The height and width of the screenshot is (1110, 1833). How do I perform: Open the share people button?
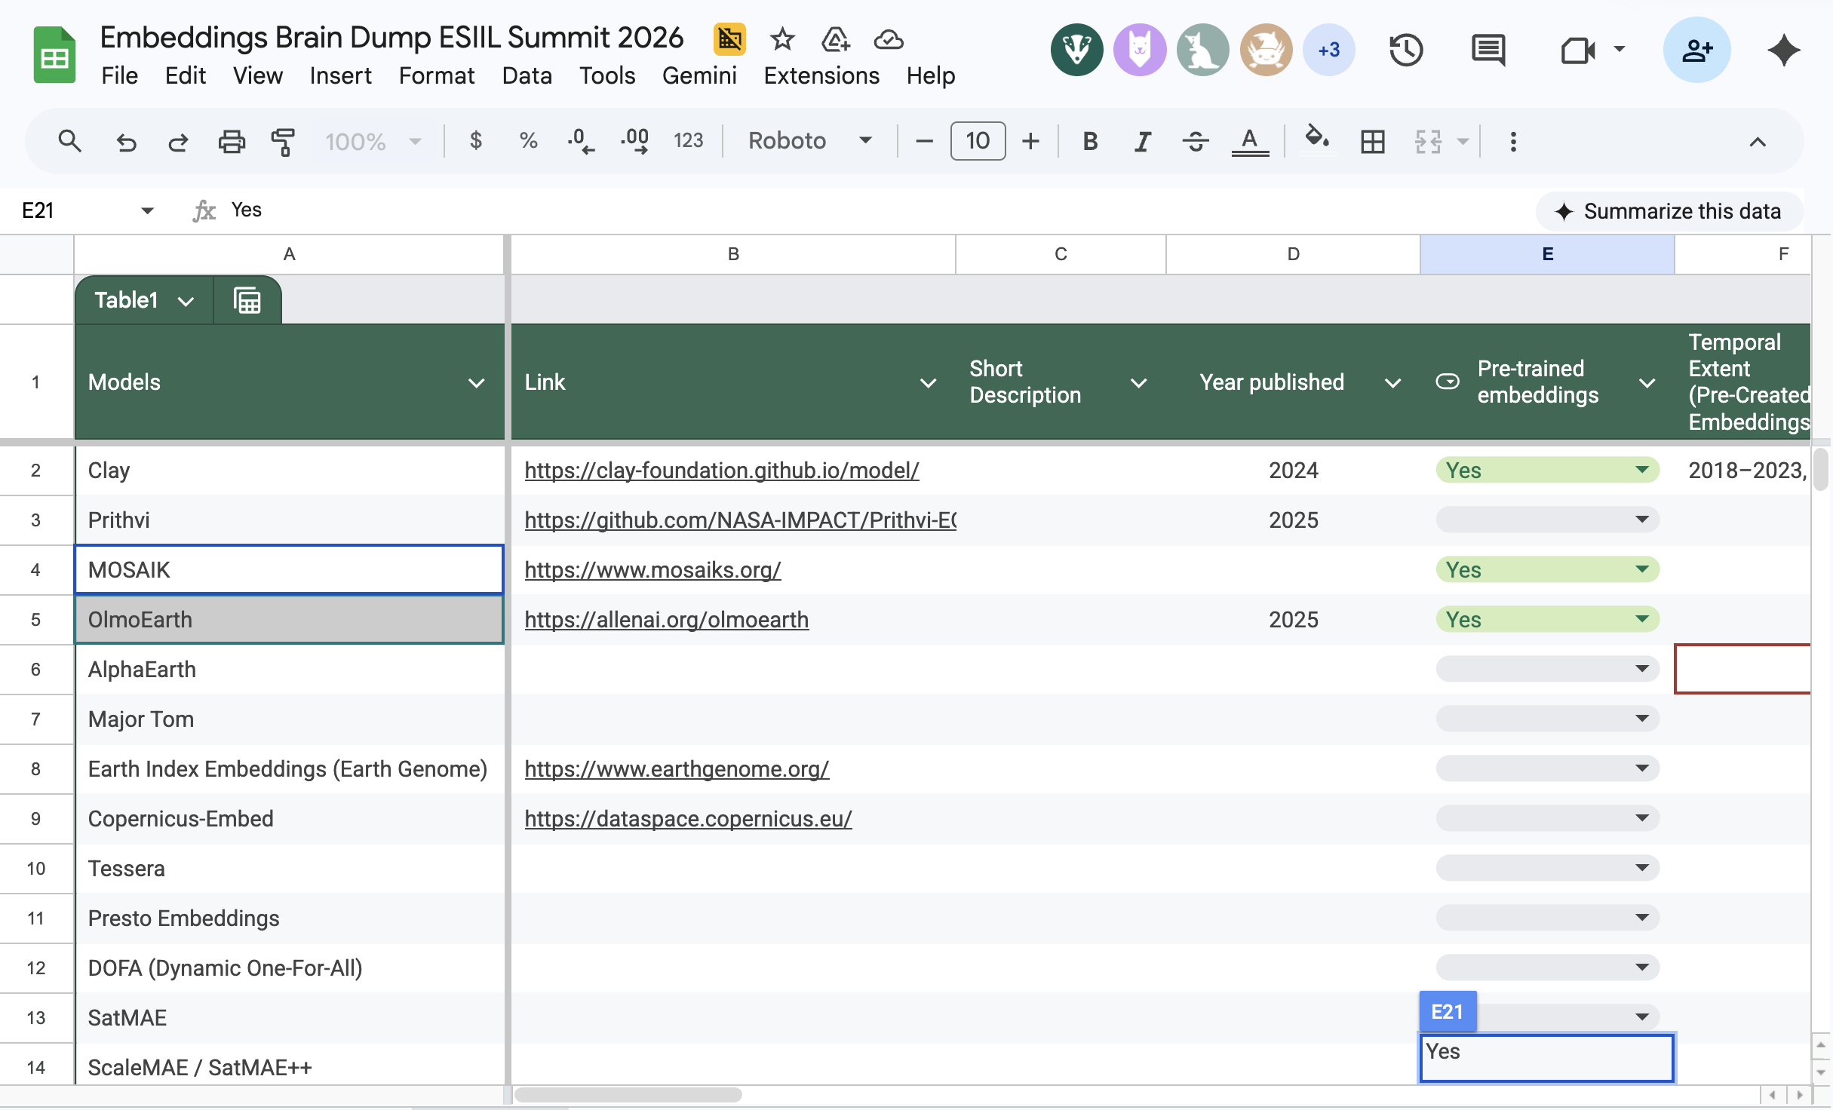pos(1697,51)
